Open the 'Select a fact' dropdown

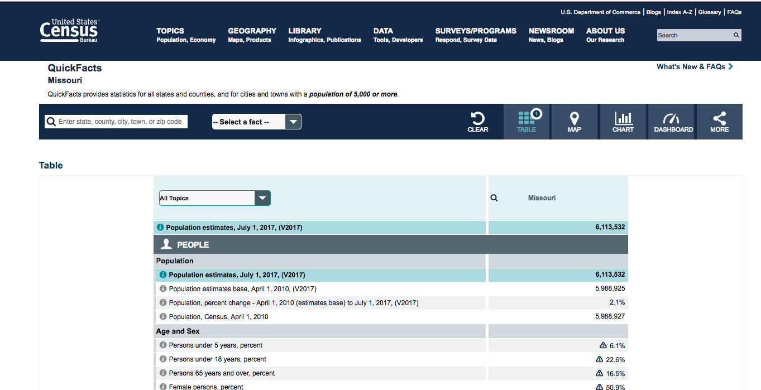257,122
